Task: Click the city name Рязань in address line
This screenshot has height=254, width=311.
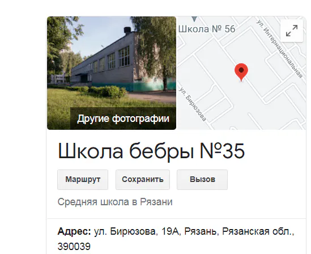Action: tap(201, 231)
